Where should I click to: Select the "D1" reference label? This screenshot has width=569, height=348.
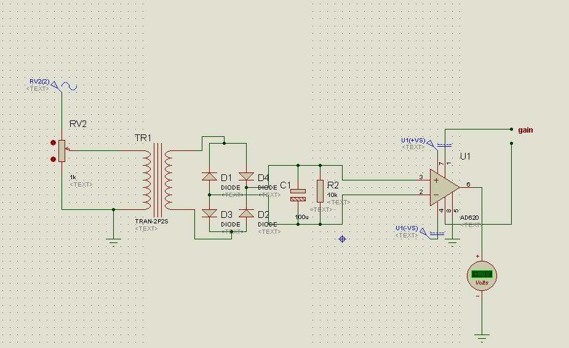tap(226, 178)
